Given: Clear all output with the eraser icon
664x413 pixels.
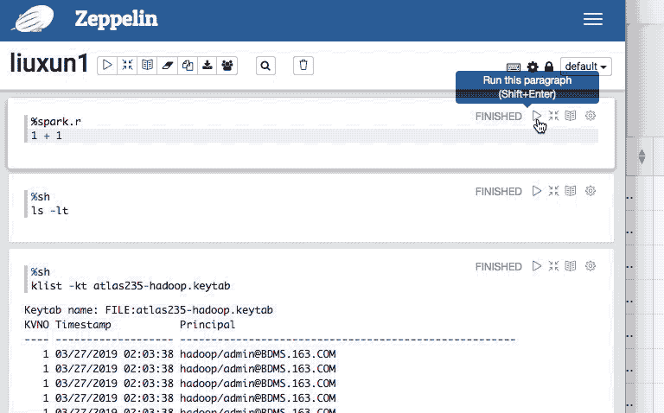Looking at the screenshot, I should (x=167, y=65).
